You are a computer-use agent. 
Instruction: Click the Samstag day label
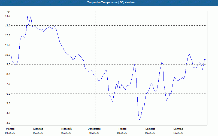(150, 129)
